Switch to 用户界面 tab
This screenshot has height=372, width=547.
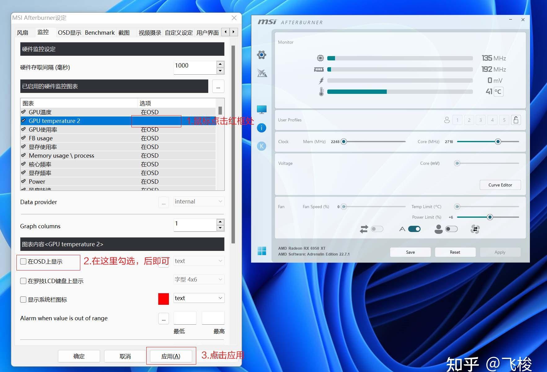pos(208,33)
